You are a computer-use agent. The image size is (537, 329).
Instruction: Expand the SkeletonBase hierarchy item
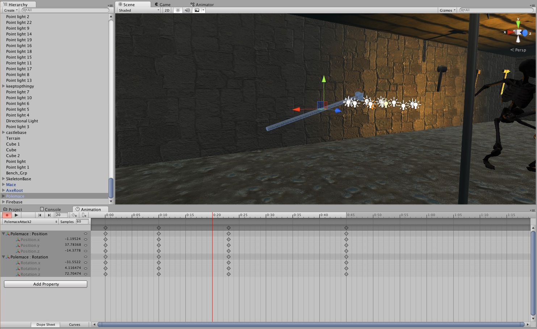(4, 179)
